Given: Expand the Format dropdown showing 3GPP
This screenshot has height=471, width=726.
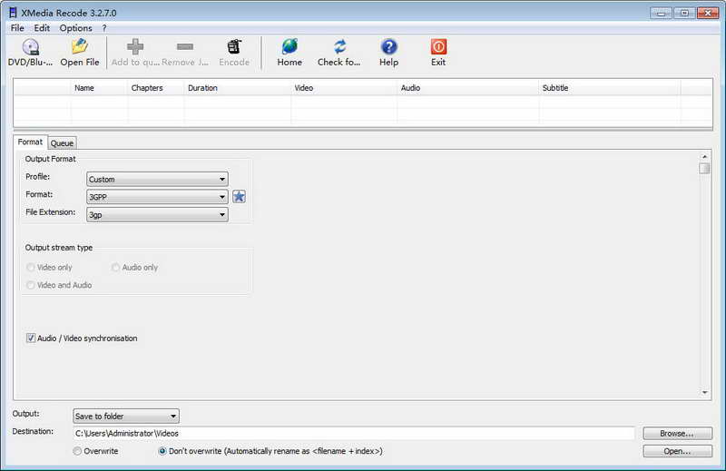Looking at the screenshot, I should click(157, 197).
